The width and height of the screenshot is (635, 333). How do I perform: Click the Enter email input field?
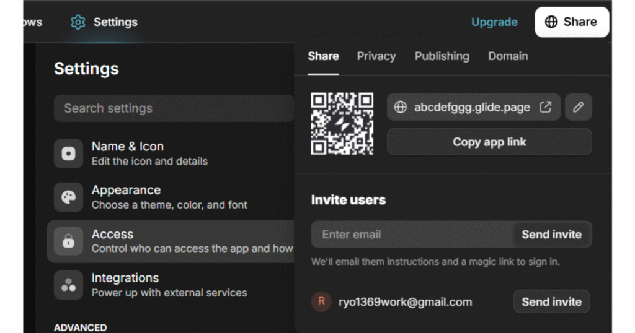pos(412,235)
